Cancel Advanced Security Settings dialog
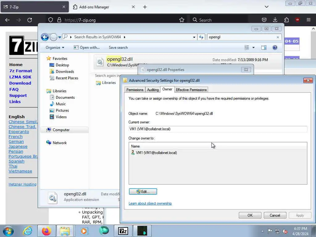This screenshot has width=316, height=237. coord(275,215)
